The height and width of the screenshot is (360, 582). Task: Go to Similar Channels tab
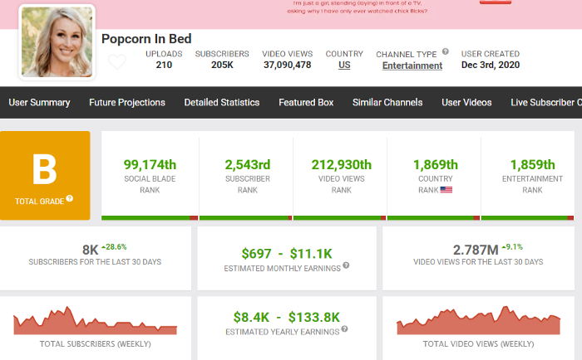point(387,103)
